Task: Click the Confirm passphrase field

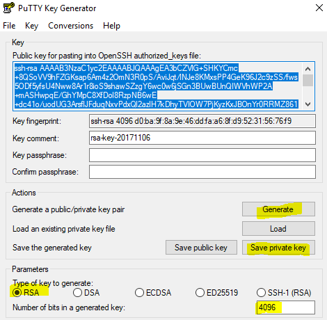Action: click(x=202, y=172)
